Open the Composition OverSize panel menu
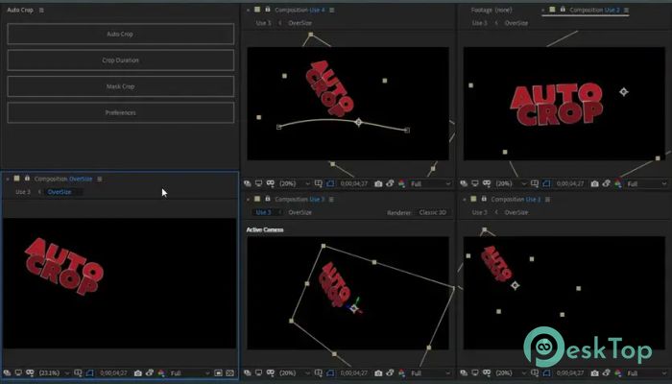The height and width of the screenshot is (384, 672). (100, 179)
